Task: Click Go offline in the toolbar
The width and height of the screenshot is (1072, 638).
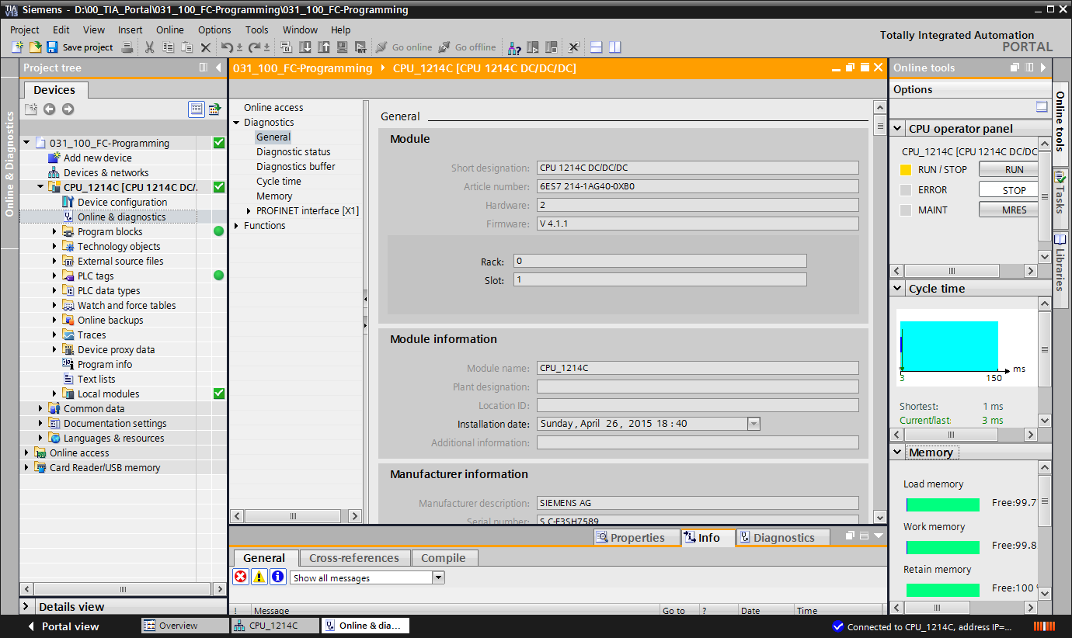Action: point(467,47)
